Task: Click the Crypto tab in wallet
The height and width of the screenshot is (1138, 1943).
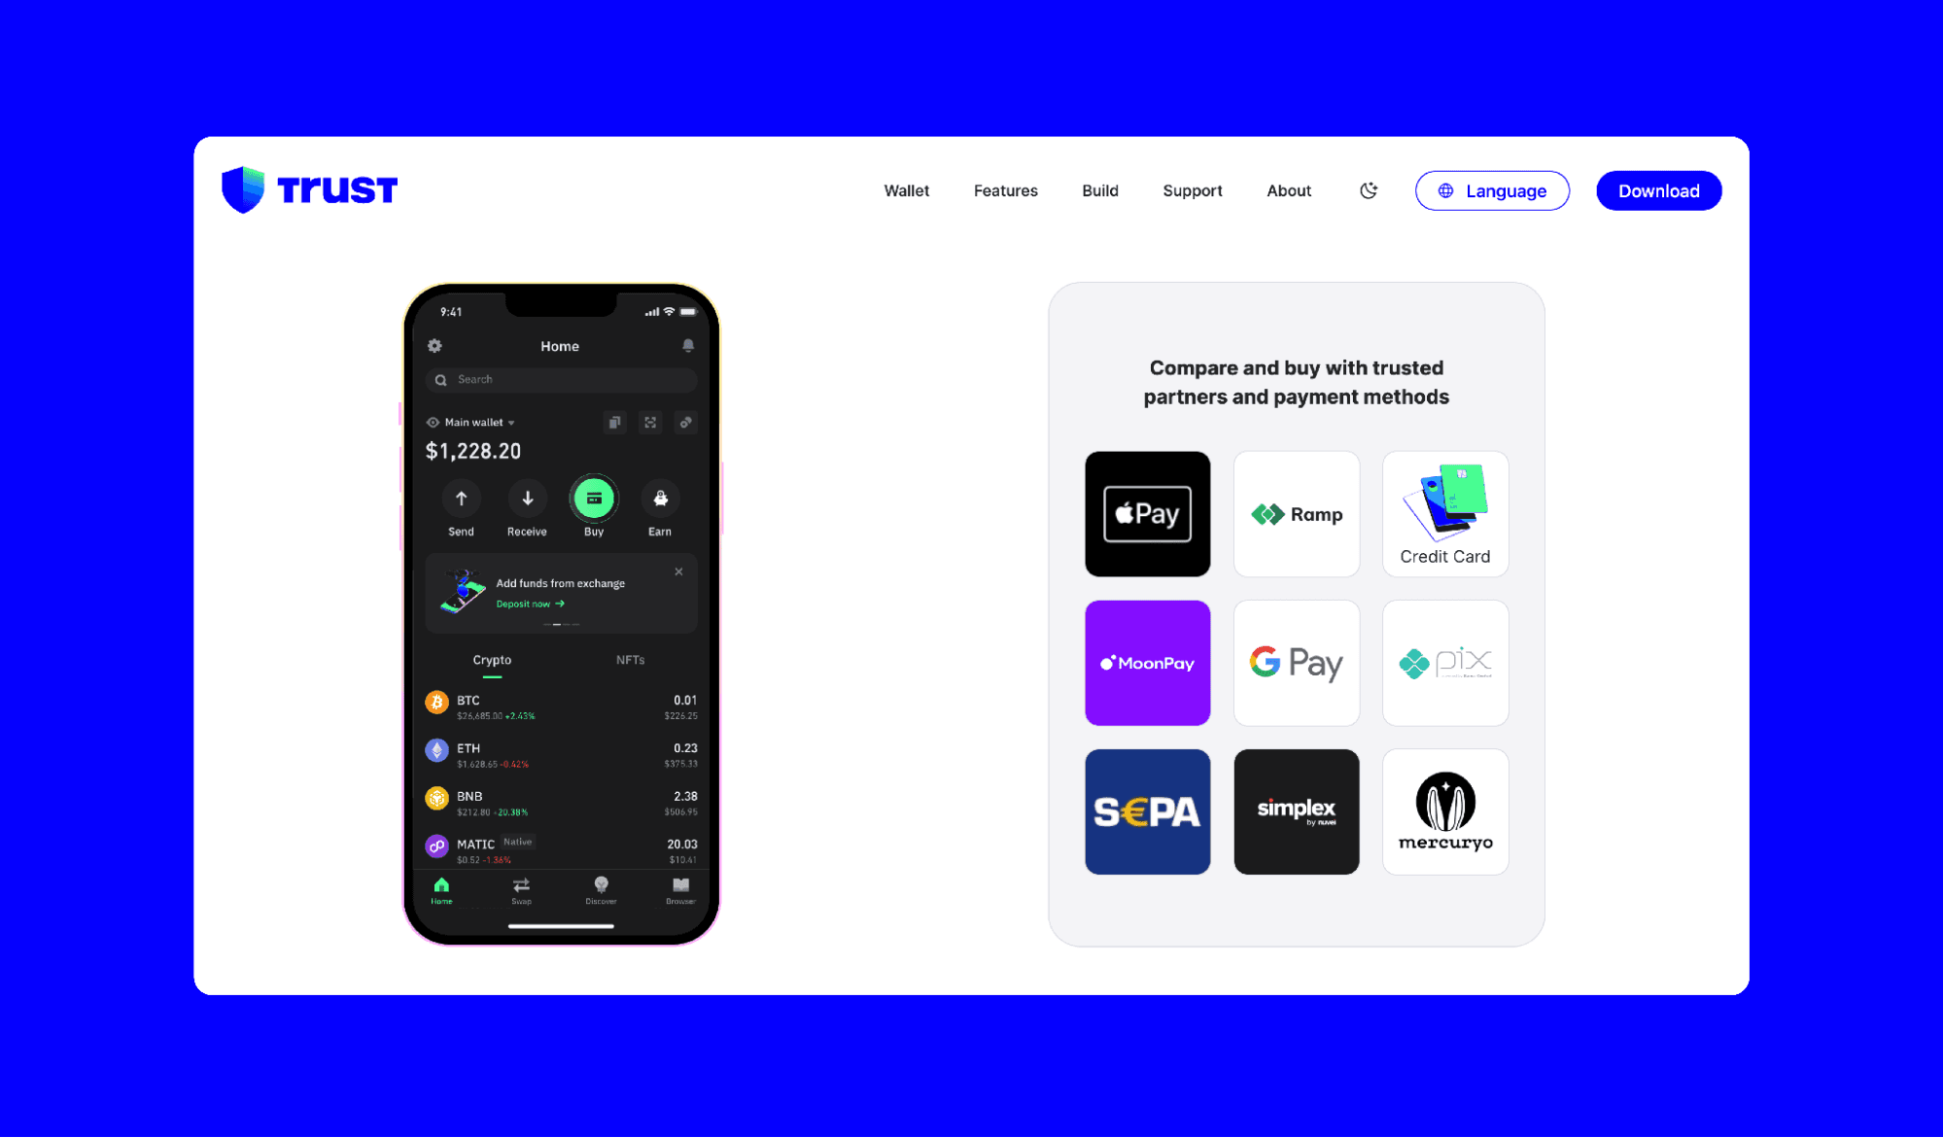Action: point(491,659)
